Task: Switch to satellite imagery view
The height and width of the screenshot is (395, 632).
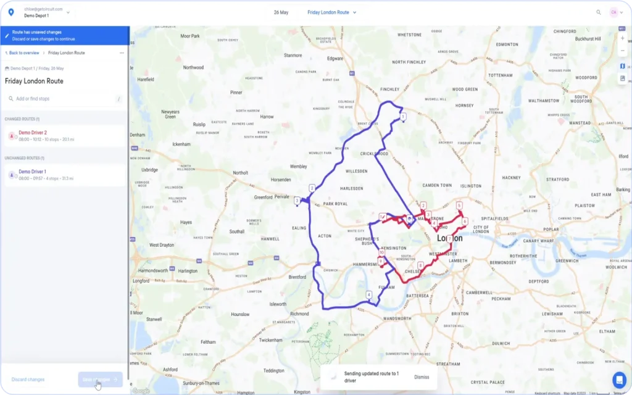Action: [622, 78]
